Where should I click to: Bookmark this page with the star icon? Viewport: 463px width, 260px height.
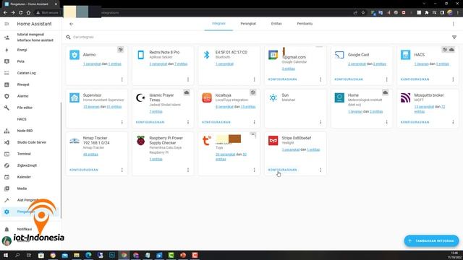click(363, 13)
